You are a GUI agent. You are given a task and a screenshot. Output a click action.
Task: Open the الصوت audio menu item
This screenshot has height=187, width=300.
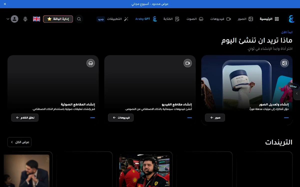[x=195, y=19]
